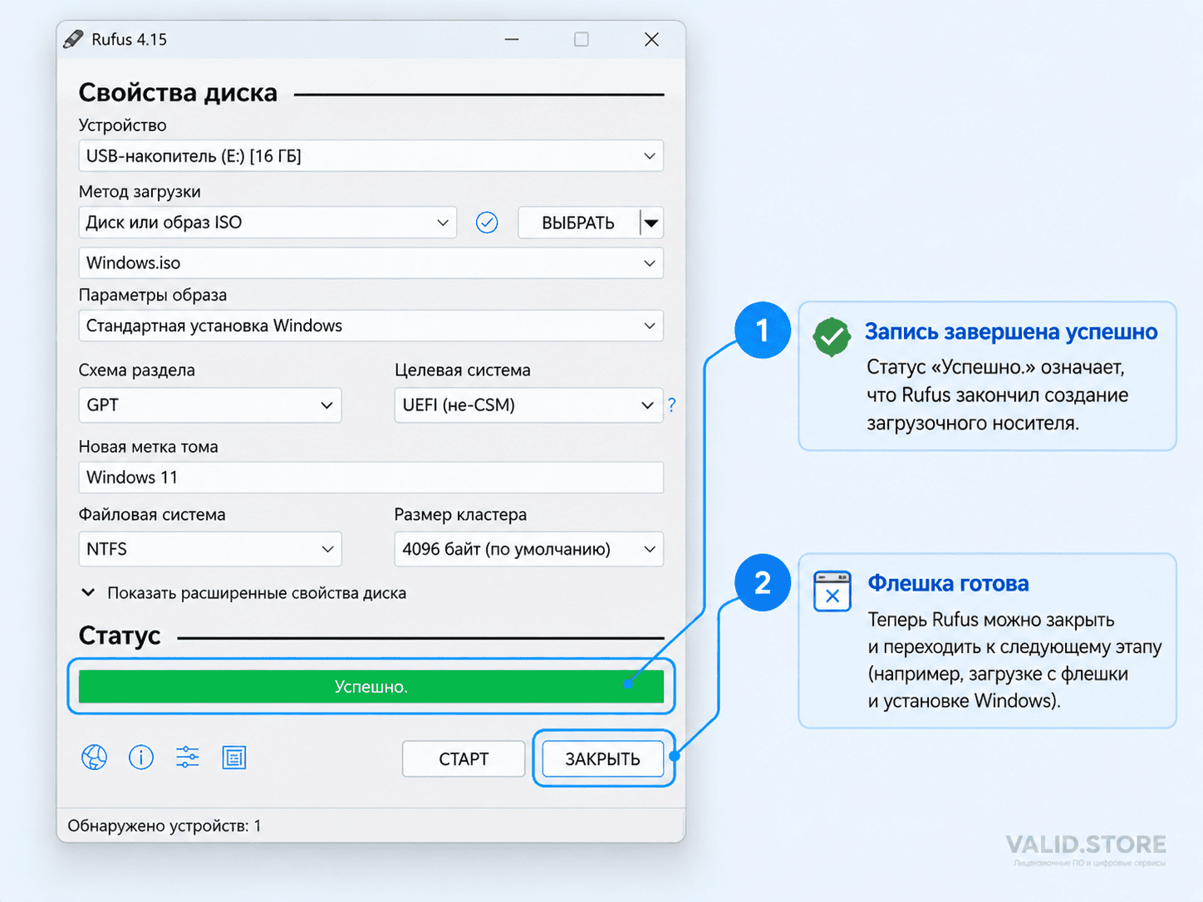Show the About info icon
This screenshot has width=1203, height=902.
point(141,757)
